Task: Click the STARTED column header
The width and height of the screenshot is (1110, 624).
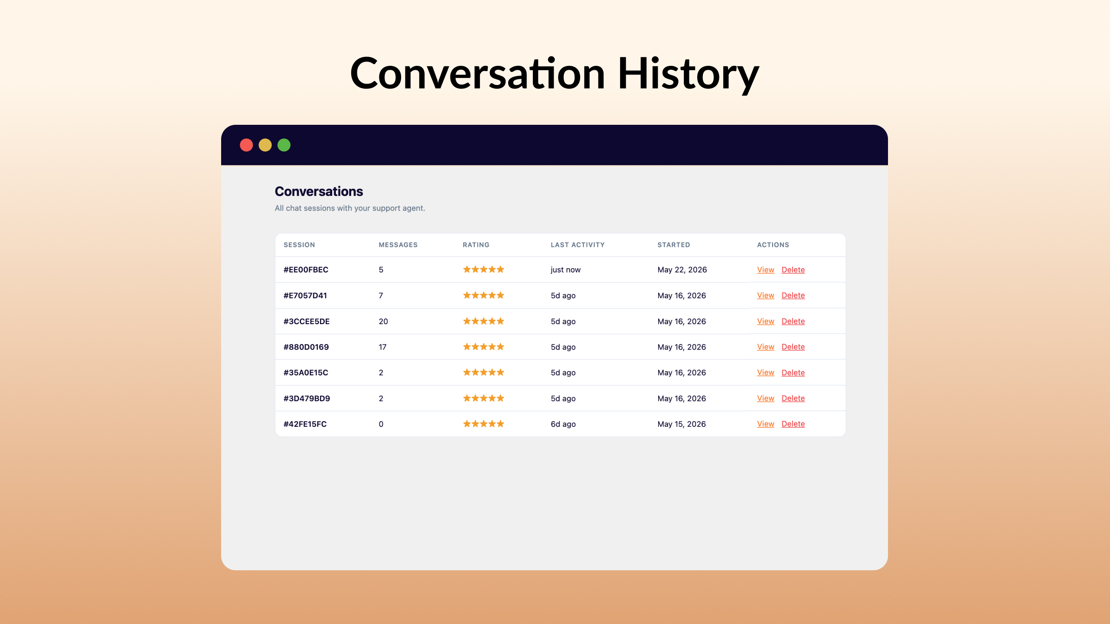Action: click(x=673, y=245)
